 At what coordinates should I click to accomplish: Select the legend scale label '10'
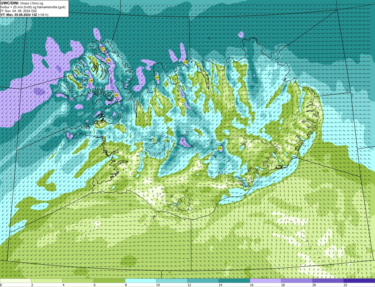click(x=158, y=285)
